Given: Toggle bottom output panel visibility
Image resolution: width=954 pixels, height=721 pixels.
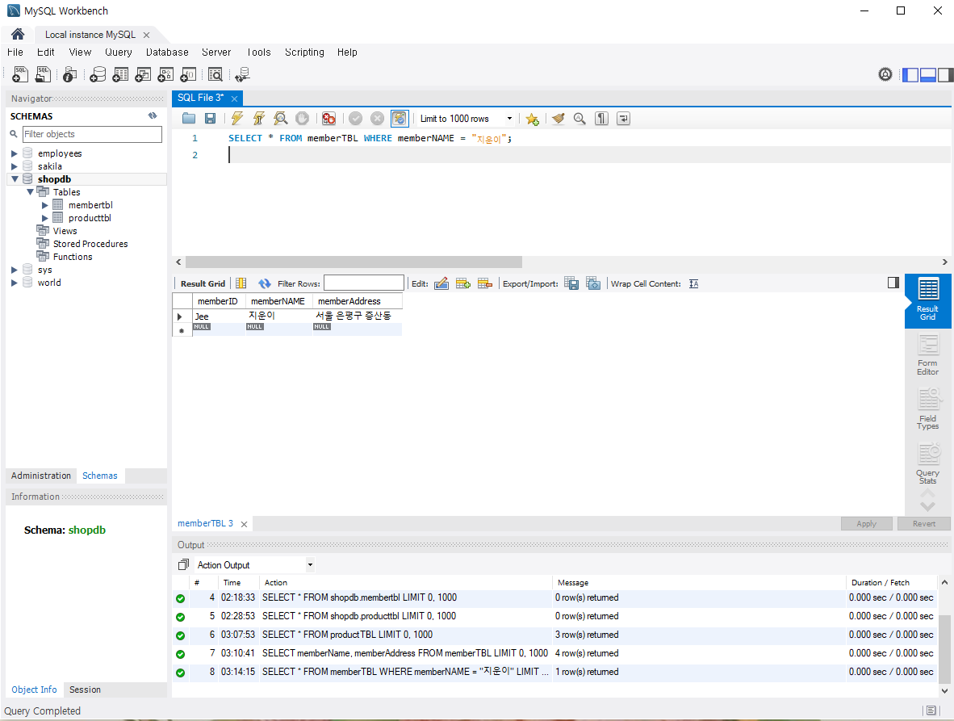Looking at the screenshot, I should pos(928,75).
